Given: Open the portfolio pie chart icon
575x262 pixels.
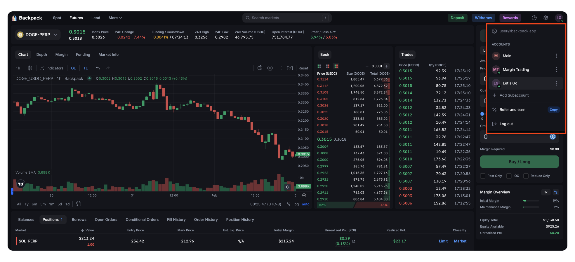Looking at the screenshot, I should click(534, 18).
